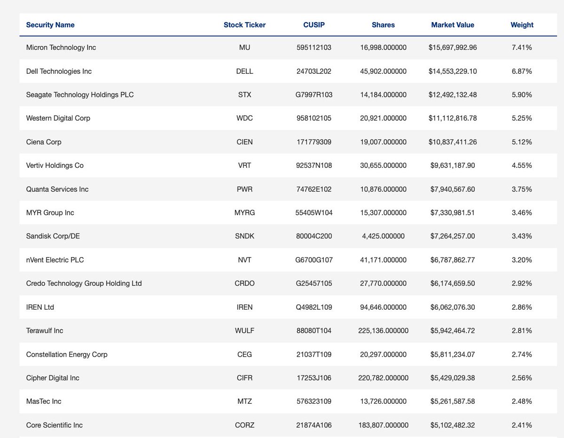Click shares value 225,136.000000

coord(384,331)
